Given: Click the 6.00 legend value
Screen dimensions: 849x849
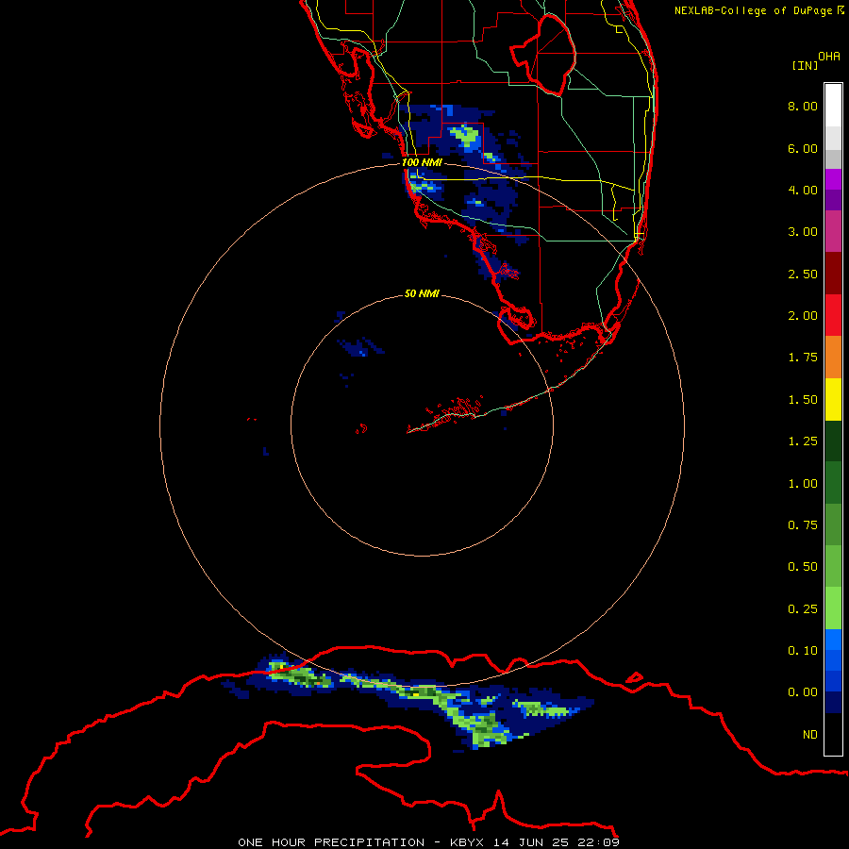Looking at the screenshot, I should 803,148.
